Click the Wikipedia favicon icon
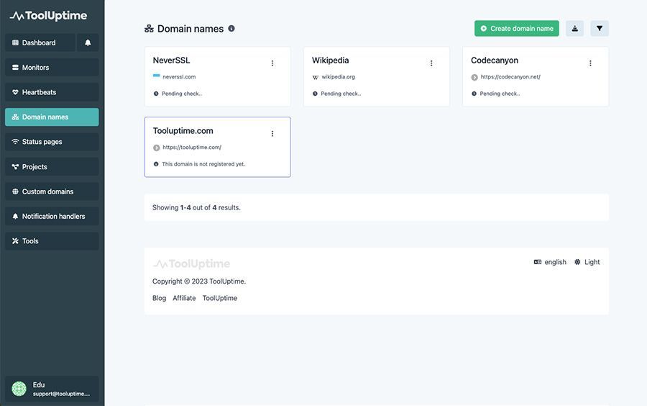This screenshot has height=406, width=647. (316, 77)
